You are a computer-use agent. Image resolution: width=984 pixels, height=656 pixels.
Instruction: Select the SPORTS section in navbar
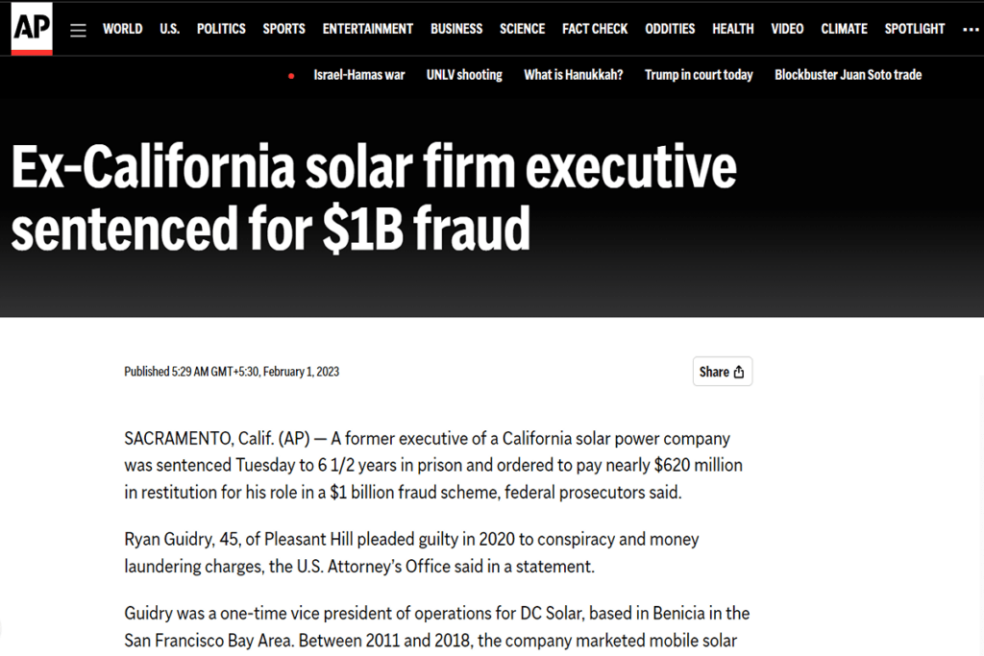pos(283,29)
